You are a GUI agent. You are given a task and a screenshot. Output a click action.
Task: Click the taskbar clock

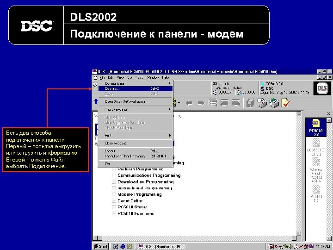pos(323,246)
